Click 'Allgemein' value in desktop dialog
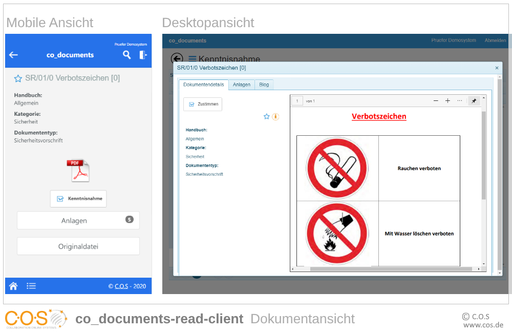This screenshot has width=512, height=333. click(x=195, y=139)
